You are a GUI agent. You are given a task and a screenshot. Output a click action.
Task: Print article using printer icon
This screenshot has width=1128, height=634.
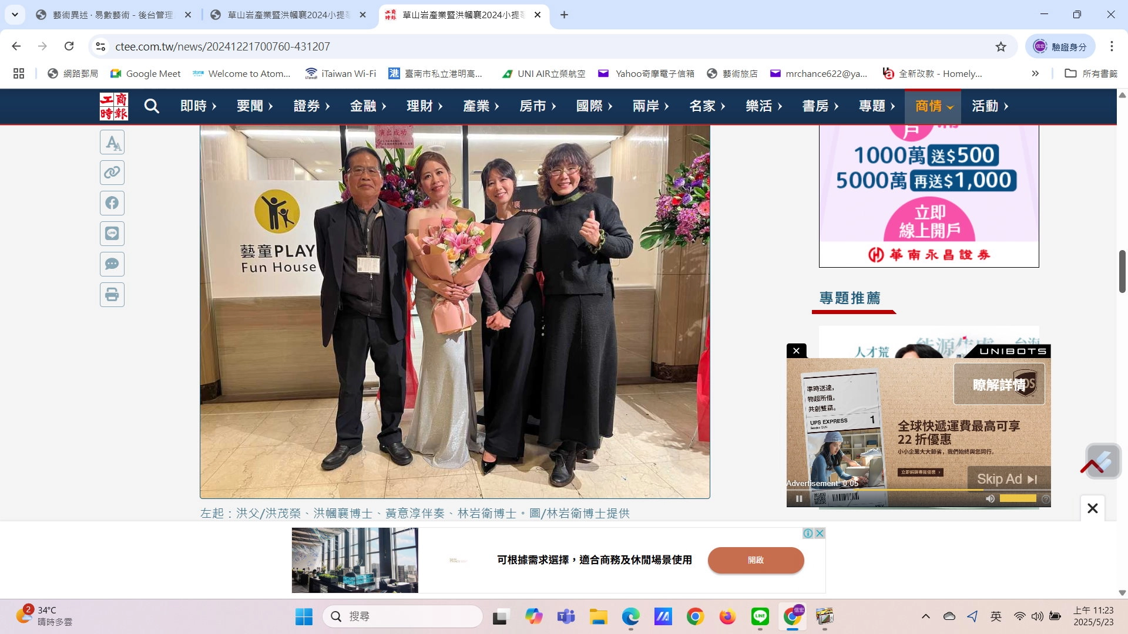112,295
